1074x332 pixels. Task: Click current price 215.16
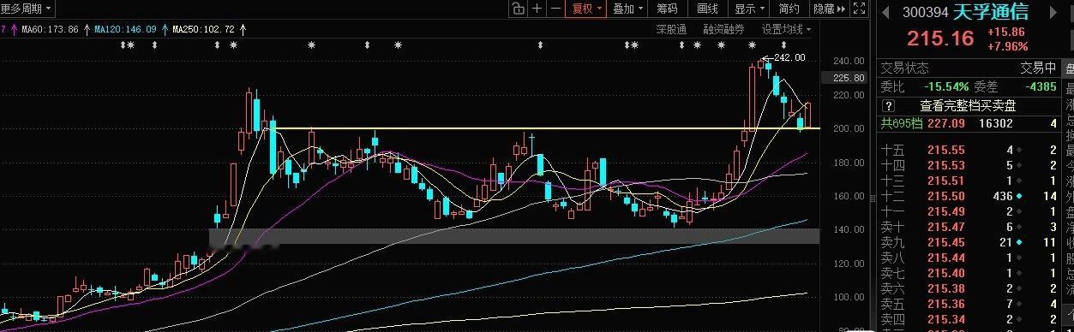[941, 38]
